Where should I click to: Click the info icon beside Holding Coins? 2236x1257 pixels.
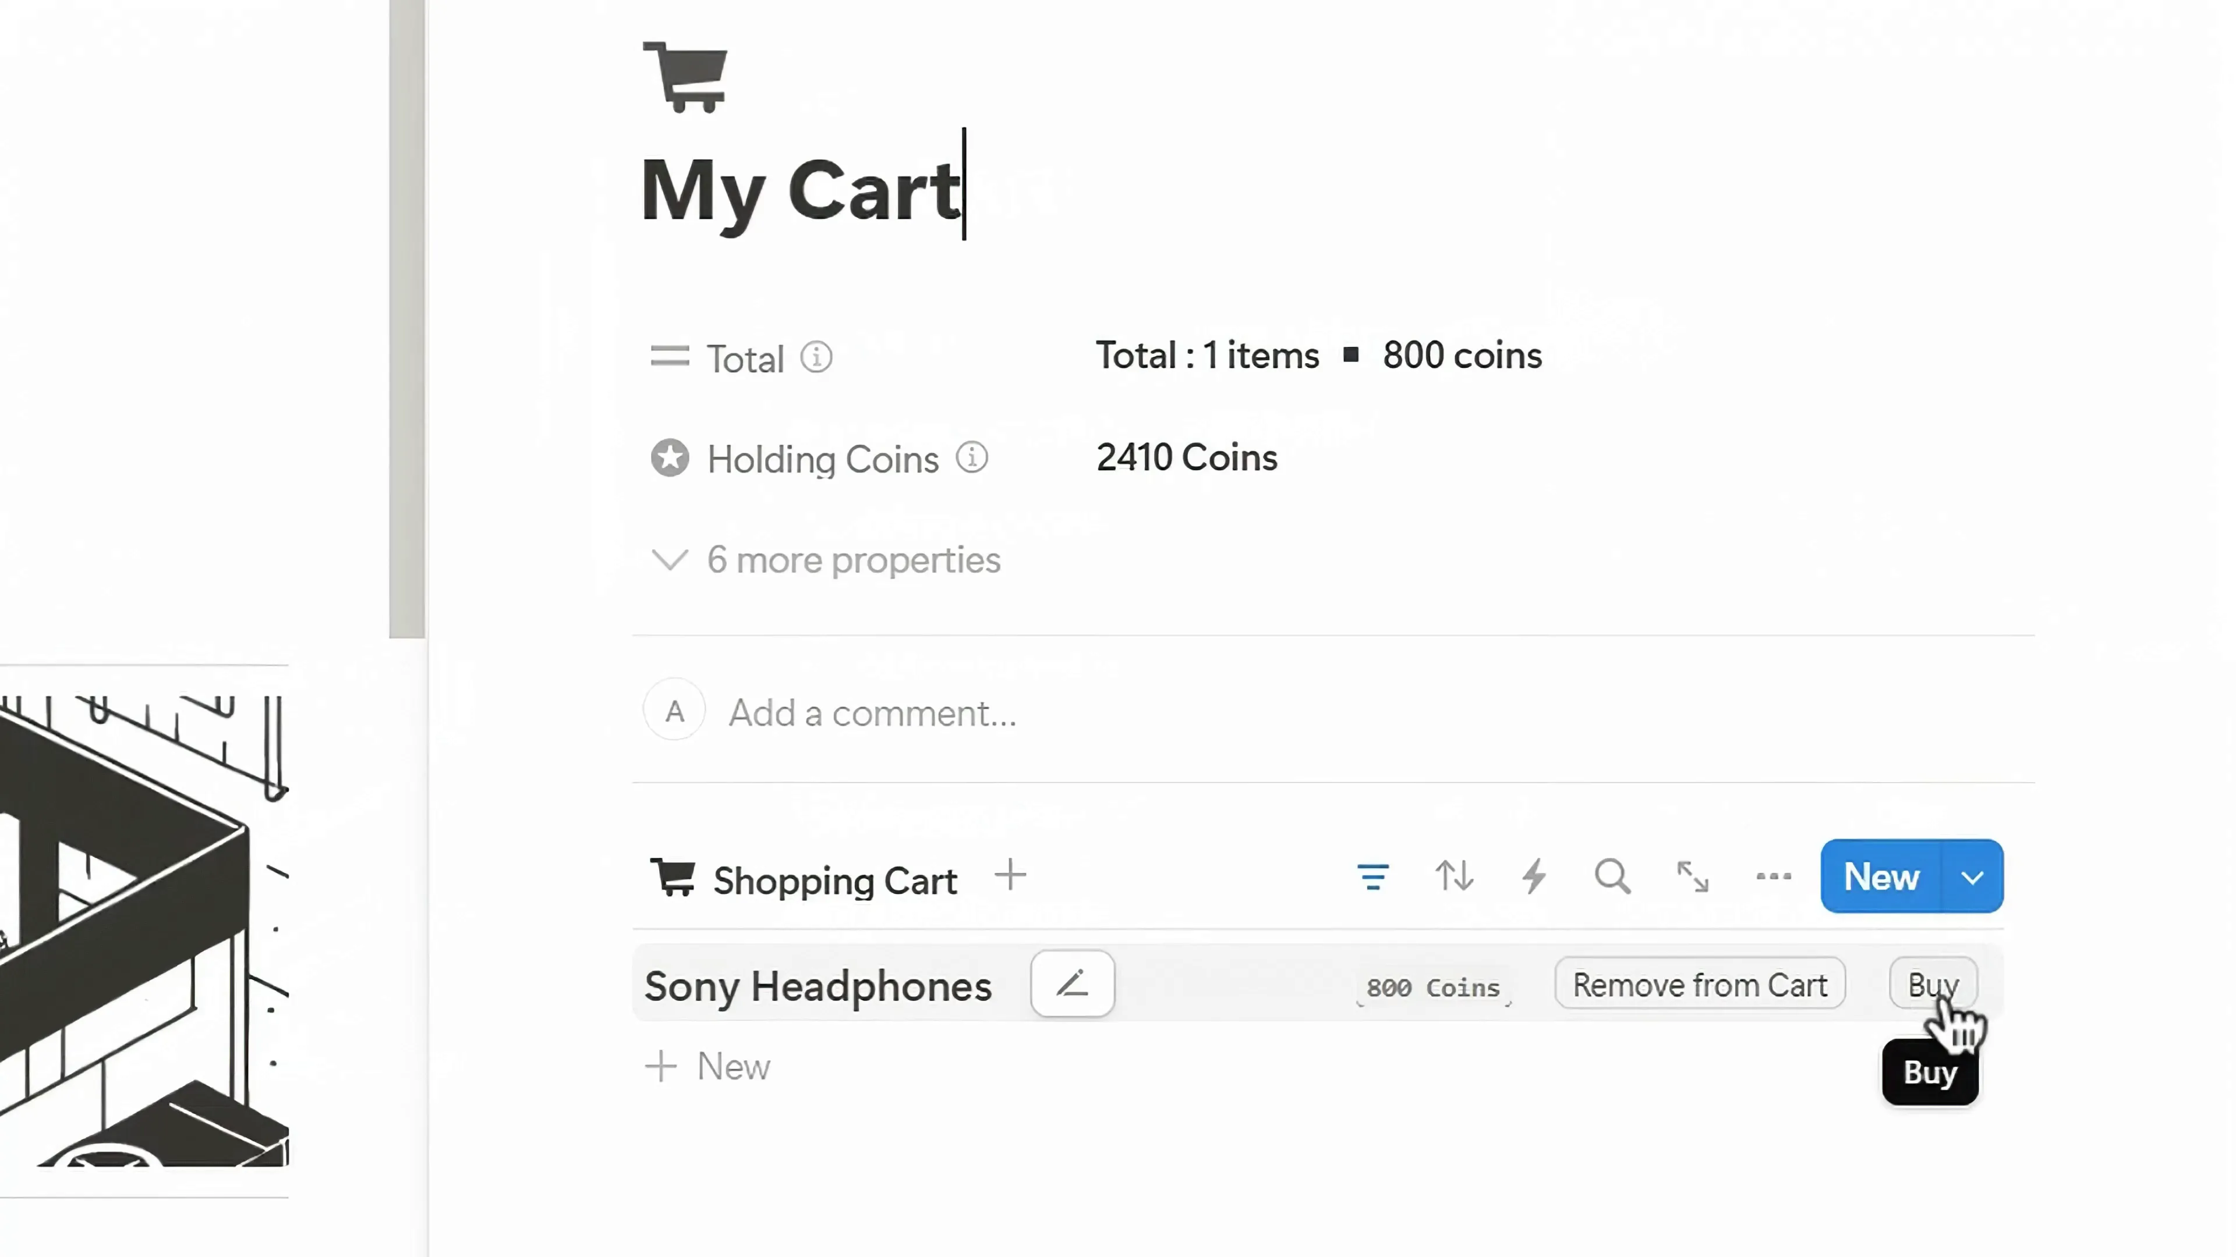pos(971,457)
